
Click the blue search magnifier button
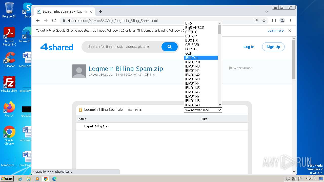(x=170, y=47)
